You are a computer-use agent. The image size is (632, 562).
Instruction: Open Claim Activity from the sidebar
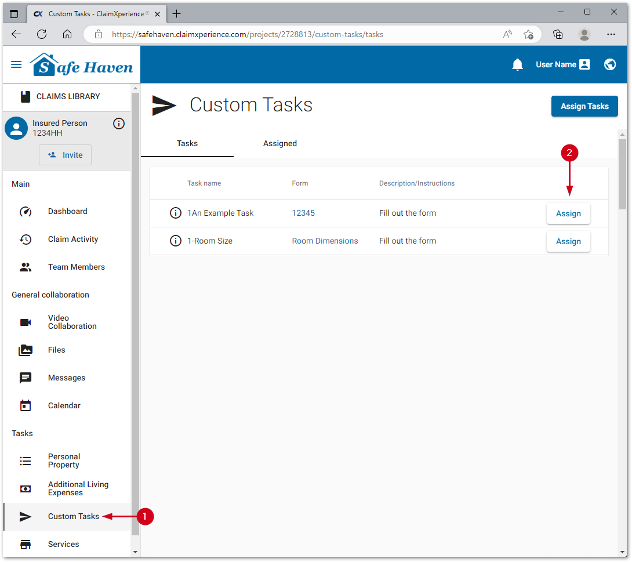click(26, 239)
